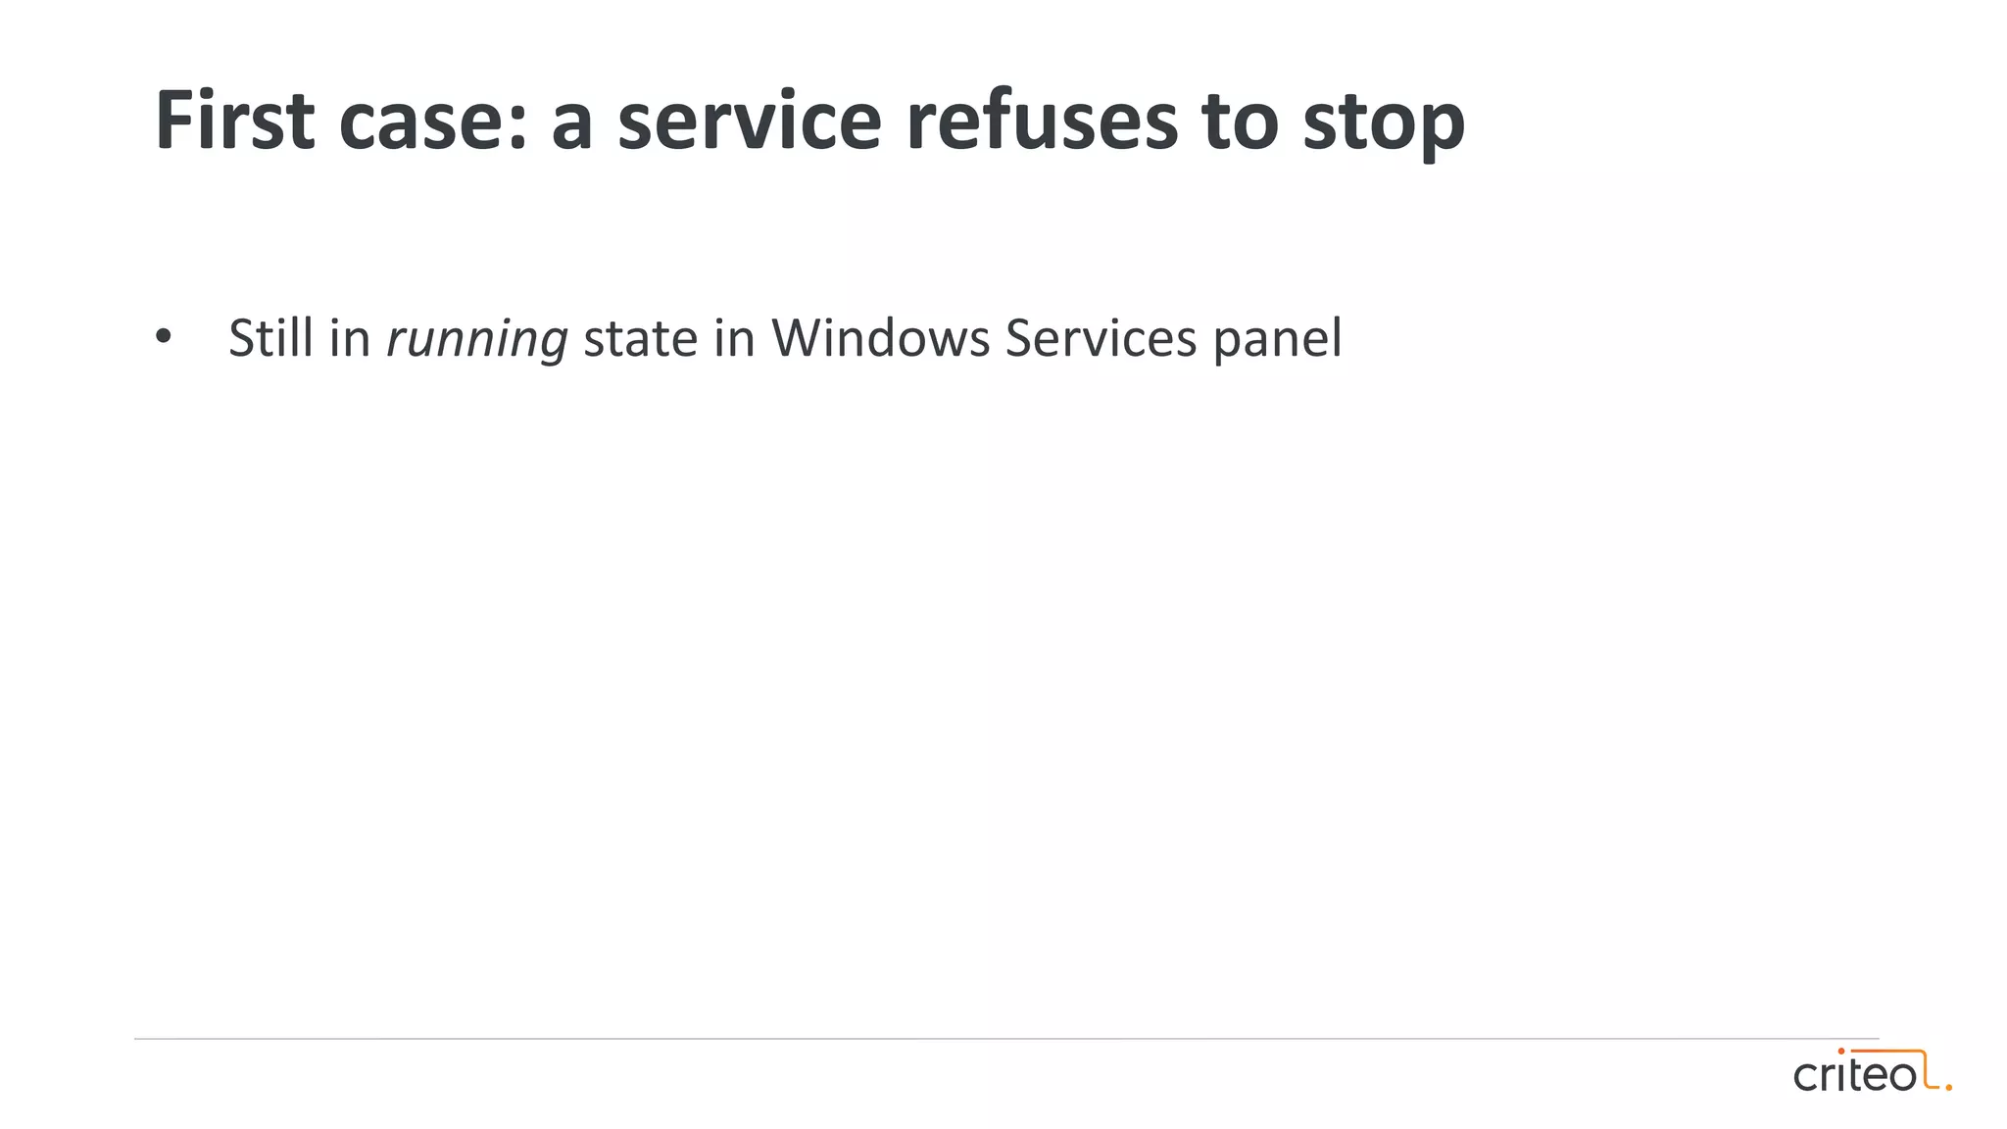This screenshot has height=1129, width=2007.
Task: Select the standalone letter a in the title
Action: coord(573,129)
